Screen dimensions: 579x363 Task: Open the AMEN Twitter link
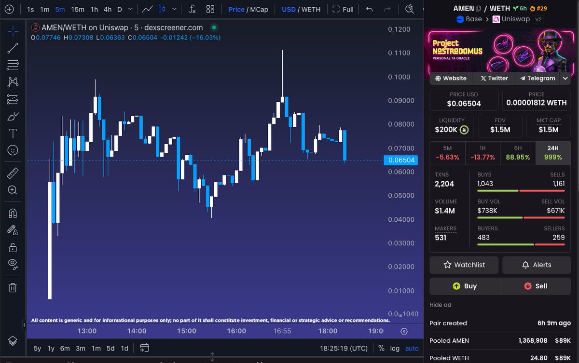(x=494, y=78)
